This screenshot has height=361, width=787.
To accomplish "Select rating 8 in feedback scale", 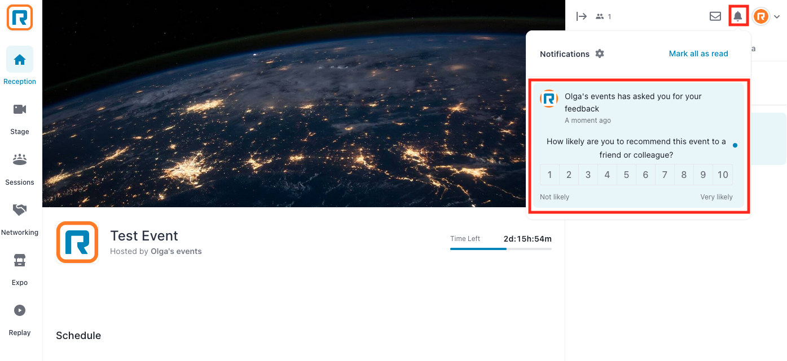I will [x=684, y=175].
